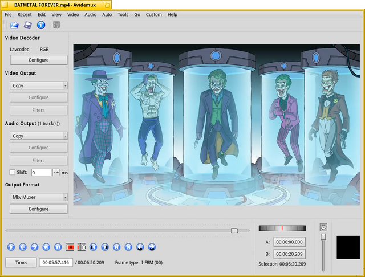Image resolution: width=365 pixels, height=277 pixels.
Task: Jump to the last frame of the video
Action: (x=128, y=247)
